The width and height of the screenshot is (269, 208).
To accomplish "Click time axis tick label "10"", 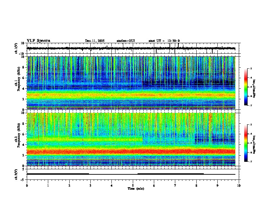I will [239, 186].
